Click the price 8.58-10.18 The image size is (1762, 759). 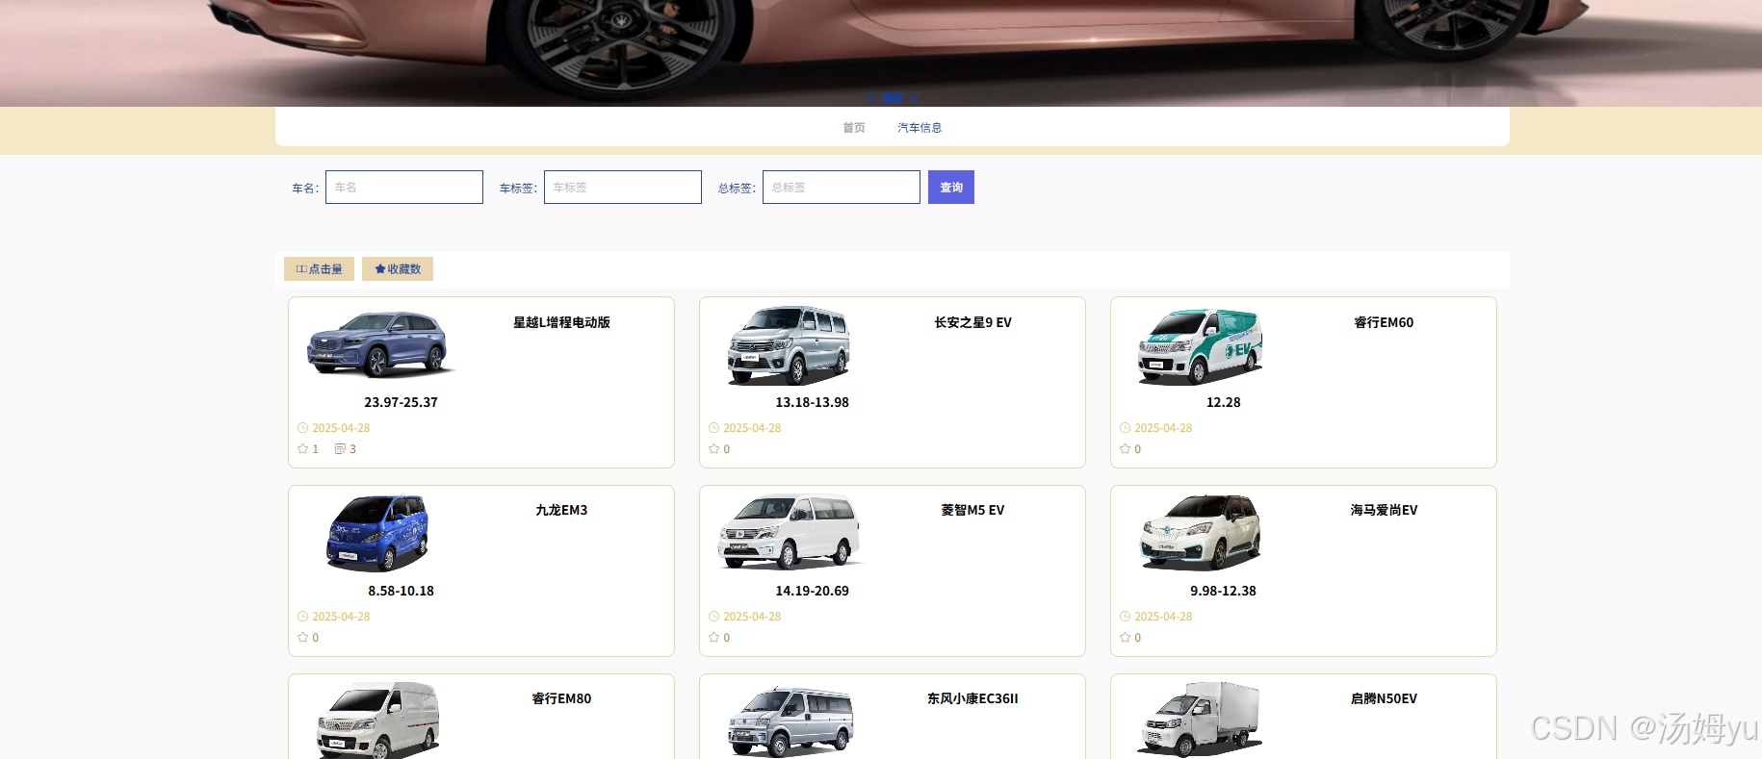tap(401, 591)
